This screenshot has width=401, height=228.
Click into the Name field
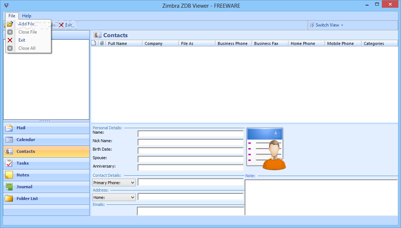190,134
